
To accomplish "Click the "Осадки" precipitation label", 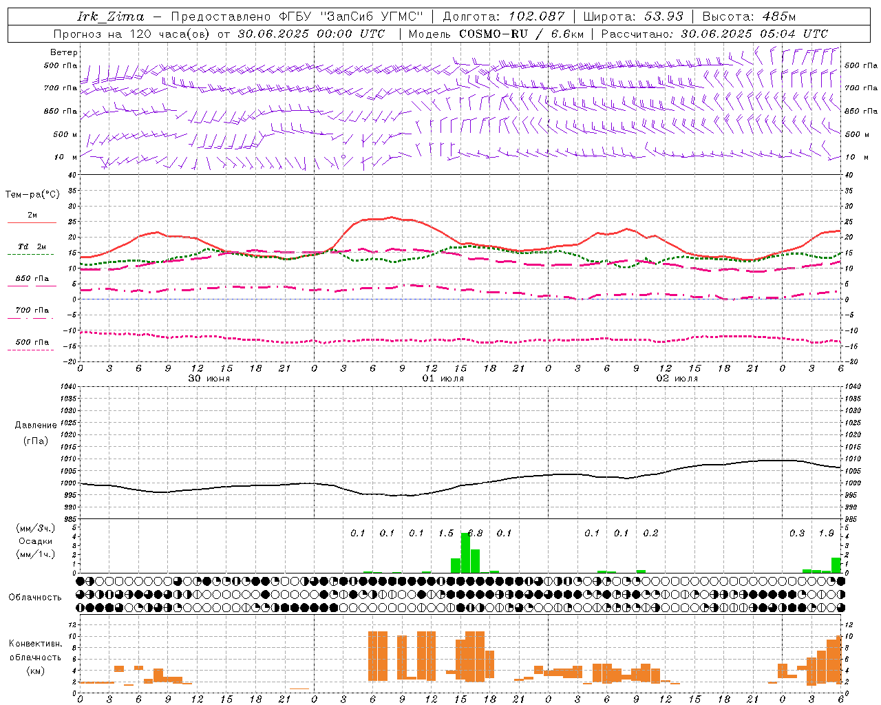I will [36, 541].
